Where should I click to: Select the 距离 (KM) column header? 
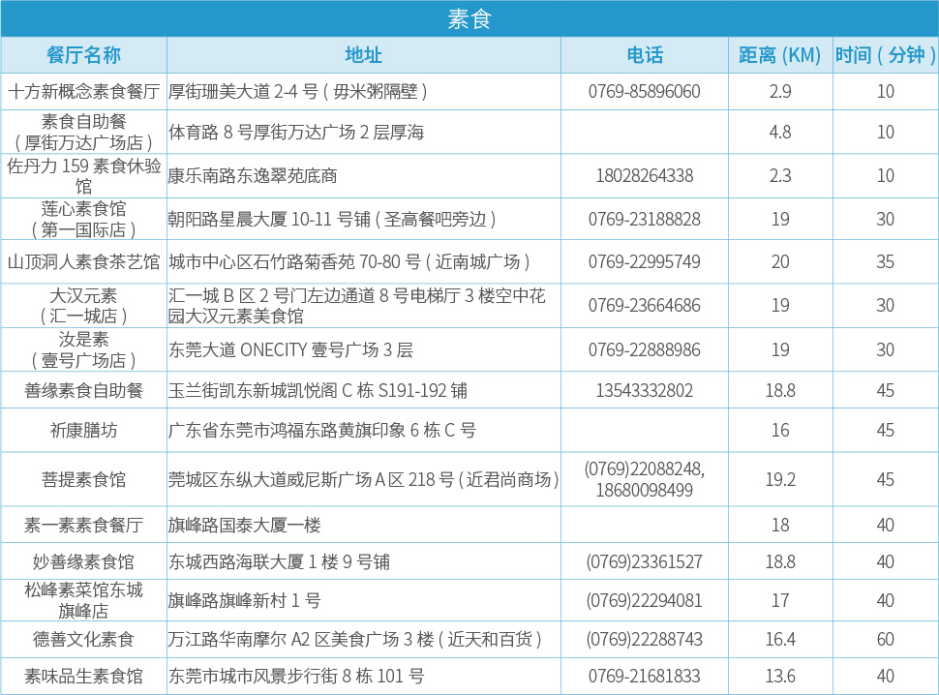779,55
